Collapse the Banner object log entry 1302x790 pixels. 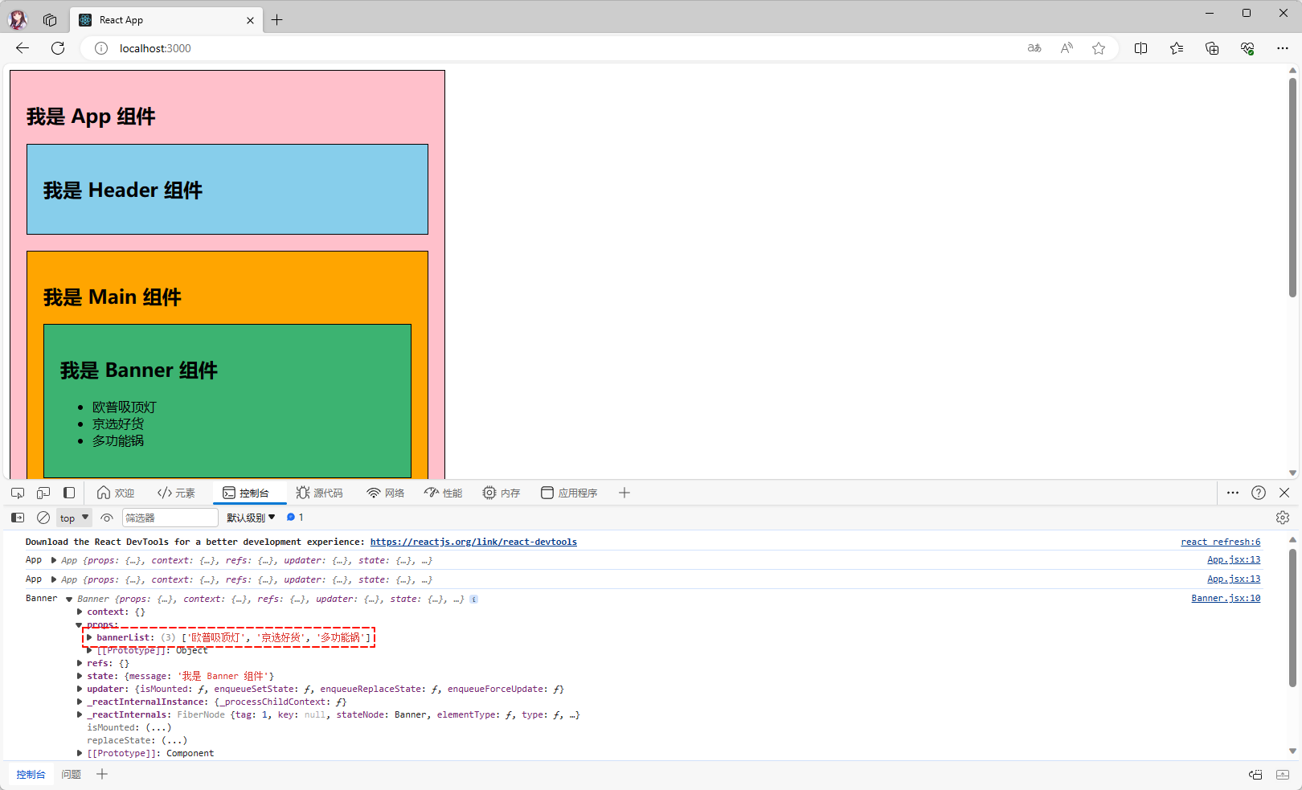tap(69, 599)
